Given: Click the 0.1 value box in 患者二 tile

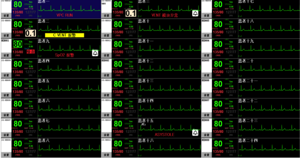Looking at the screenshot, I should [x=31, y=33].
